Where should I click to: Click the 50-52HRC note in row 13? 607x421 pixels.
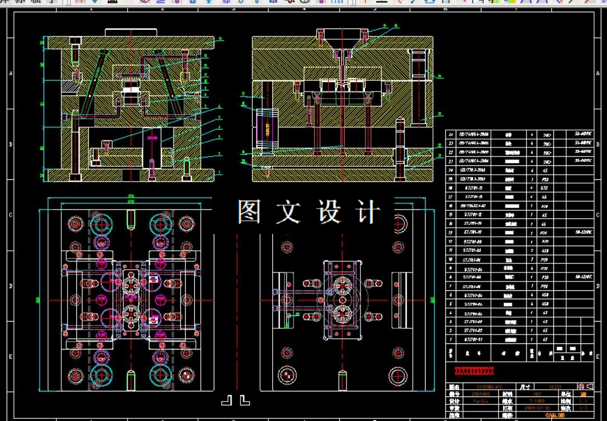[584, 232]
